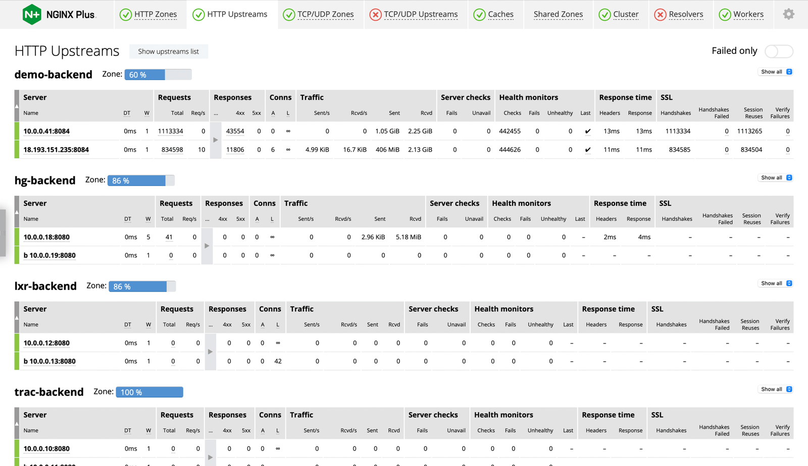Click the green check icon beside Cluster
The image size is (808, 466).
604,15
